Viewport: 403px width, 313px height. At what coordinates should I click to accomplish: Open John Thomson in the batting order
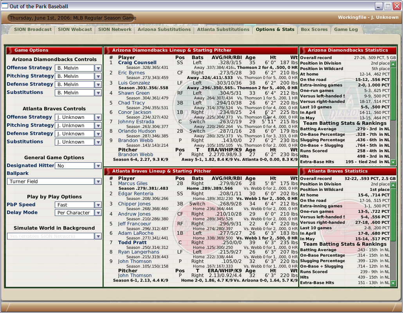(135, 261)
